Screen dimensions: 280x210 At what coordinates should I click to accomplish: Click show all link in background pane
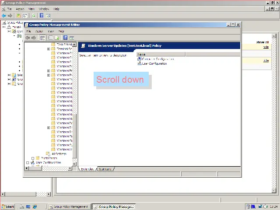tap(262, 42)
